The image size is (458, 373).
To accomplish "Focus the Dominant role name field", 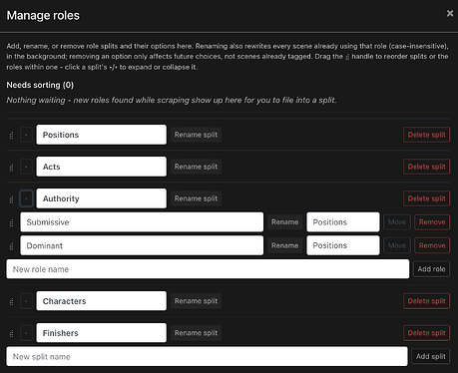I will point(142,245).
